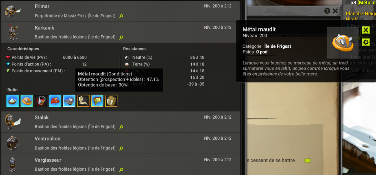The image size is (376, 175).
Task: Expand the Ventrublion monster entry
Action: 121,143
